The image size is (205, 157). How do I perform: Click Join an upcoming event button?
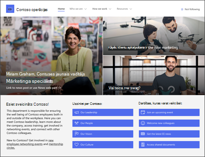pos(169,113)
